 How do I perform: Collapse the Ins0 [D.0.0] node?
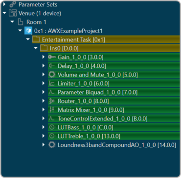pos(36,48)
